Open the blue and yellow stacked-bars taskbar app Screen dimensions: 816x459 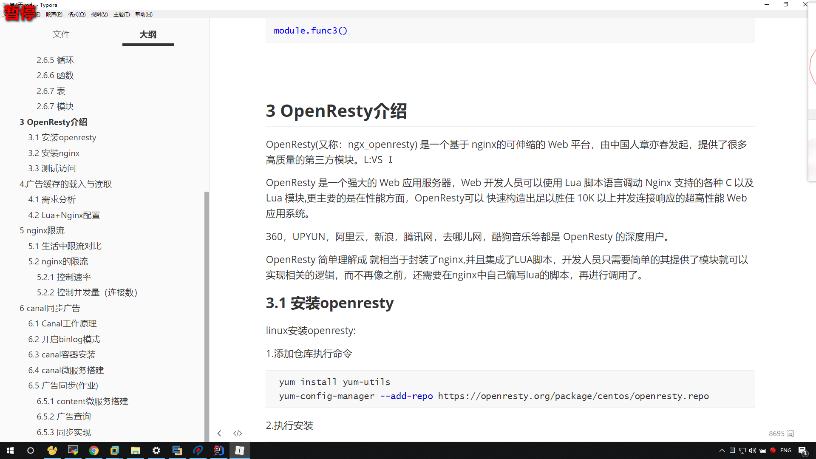click(x=177, y=450)
